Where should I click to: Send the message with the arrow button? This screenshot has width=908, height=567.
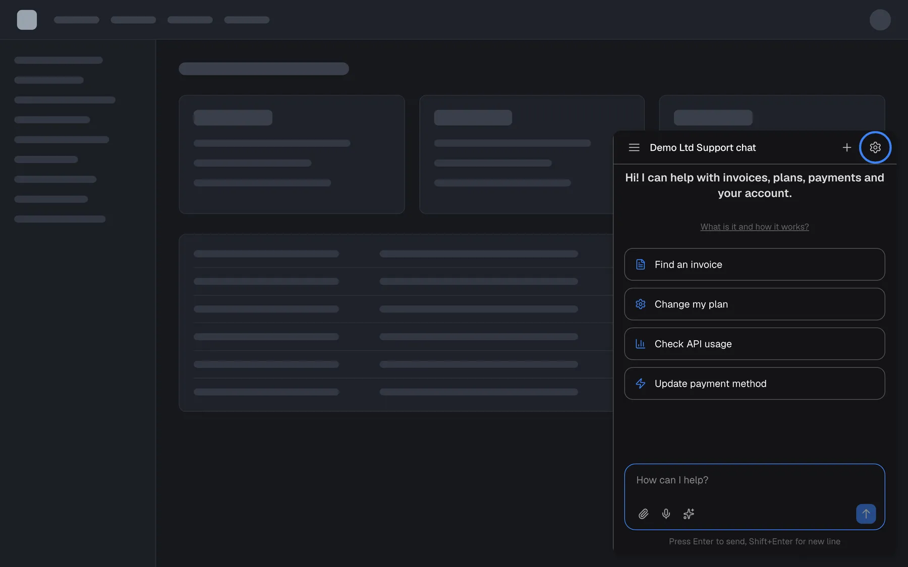[x=866, y=514]
